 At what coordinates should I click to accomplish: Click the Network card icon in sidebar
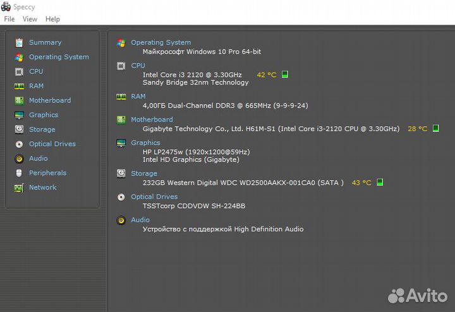click(19, 188)
